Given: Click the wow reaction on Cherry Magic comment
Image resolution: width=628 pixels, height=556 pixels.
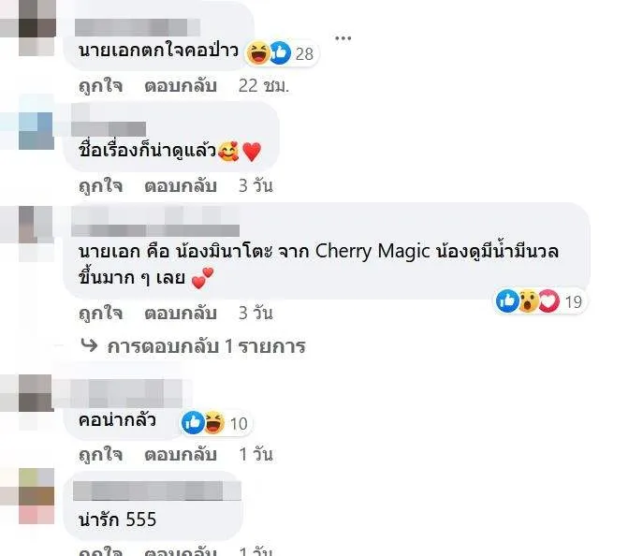Looking at the screenshot, I should click(529, 300).
